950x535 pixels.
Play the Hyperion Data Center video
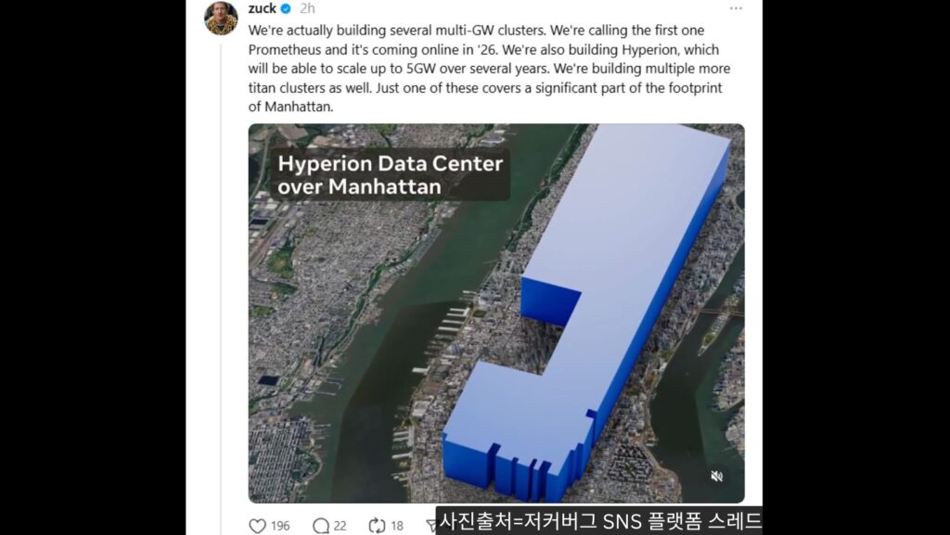click(496, 313)
